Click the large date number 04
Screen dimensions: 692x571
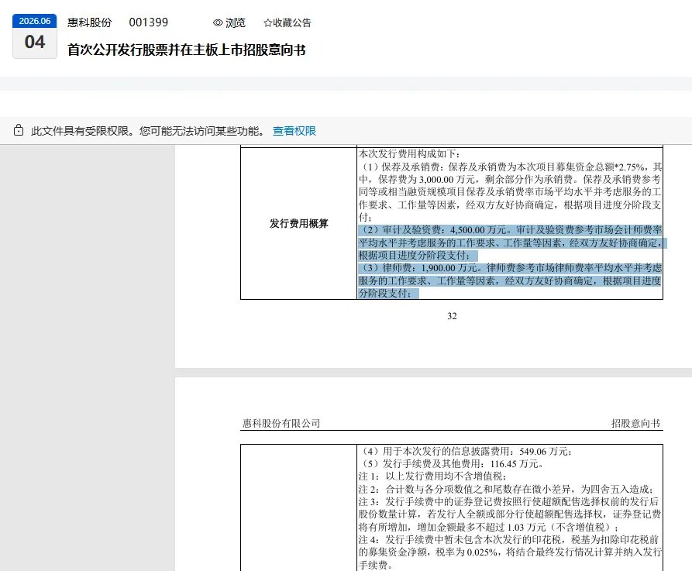[x=35, y=43]
